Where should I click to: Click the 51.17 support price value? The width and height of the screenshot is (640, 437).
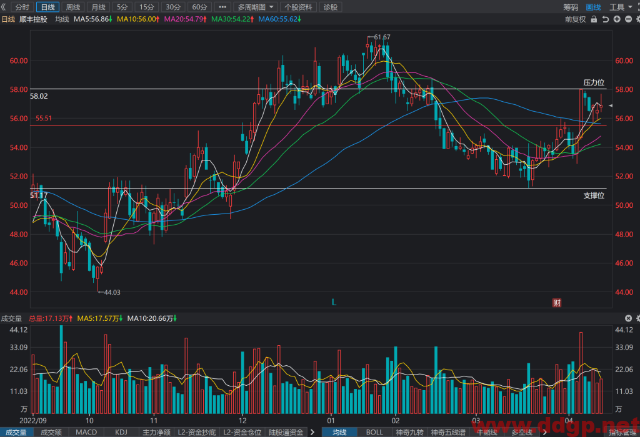(x=39, y=195)
